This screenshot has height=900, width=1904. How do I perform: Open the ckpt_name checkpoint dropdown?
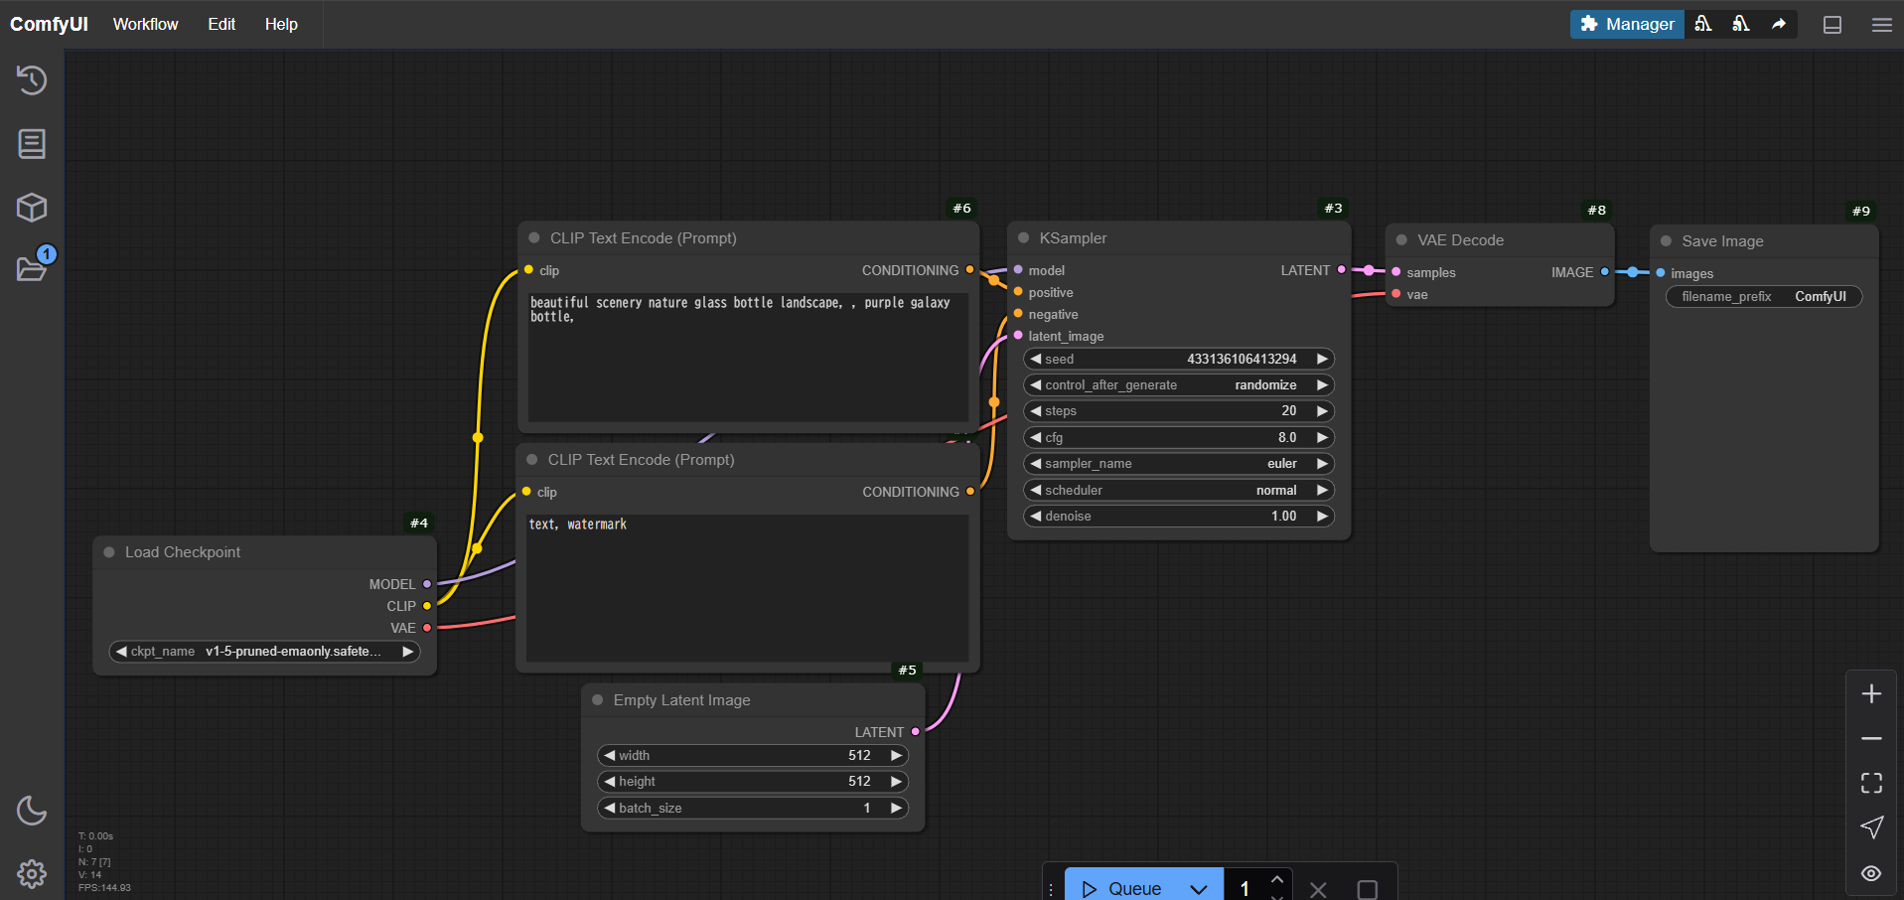264,652
